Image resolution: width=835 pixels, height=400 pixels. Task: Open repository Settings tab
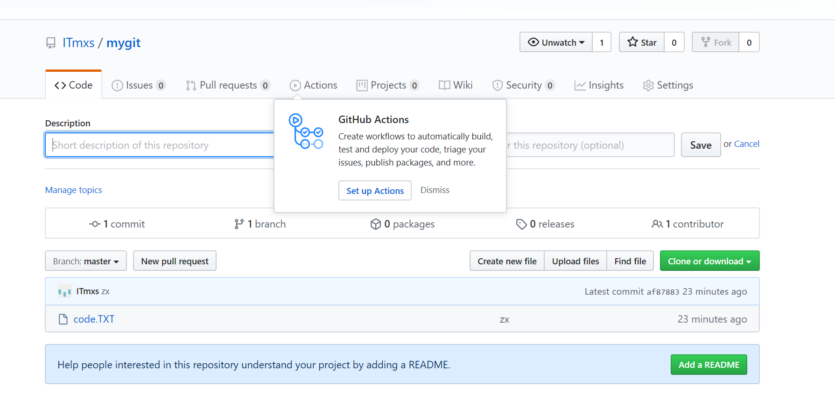coord(668,85)
